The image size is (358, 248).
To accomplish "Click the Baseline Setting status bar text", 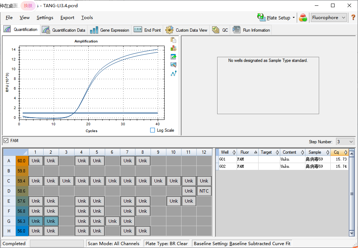I will 242,243.
